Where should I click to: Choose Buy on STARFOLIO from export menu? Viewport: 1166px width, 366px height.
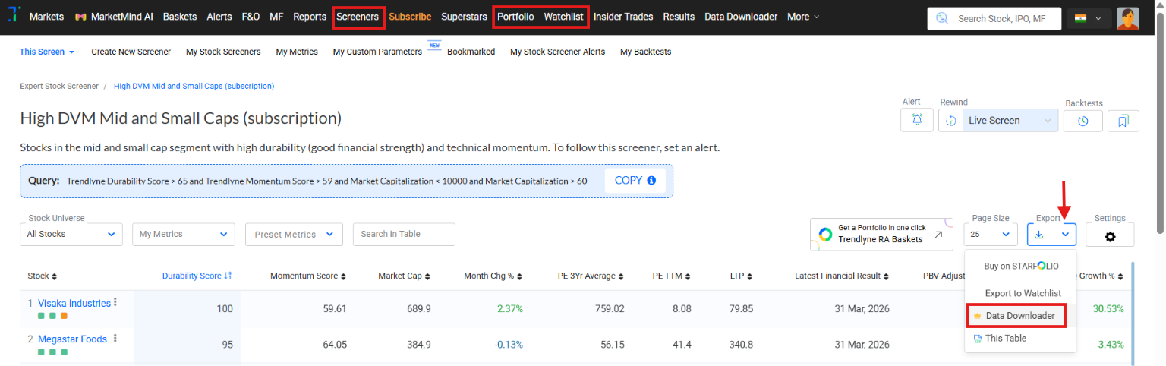[x=1021, y=266]
